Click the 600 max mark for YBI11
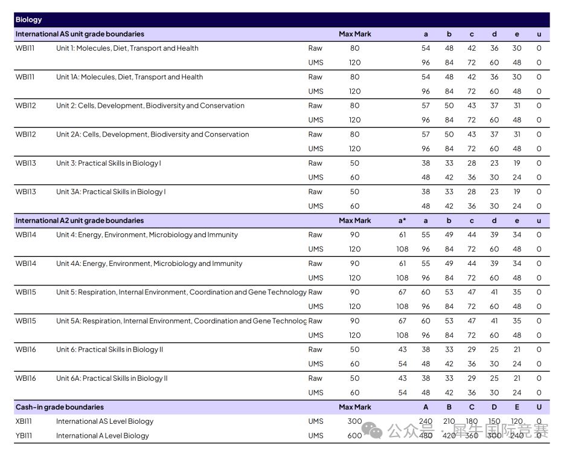 pyautogui.click(x=355, y=436)
